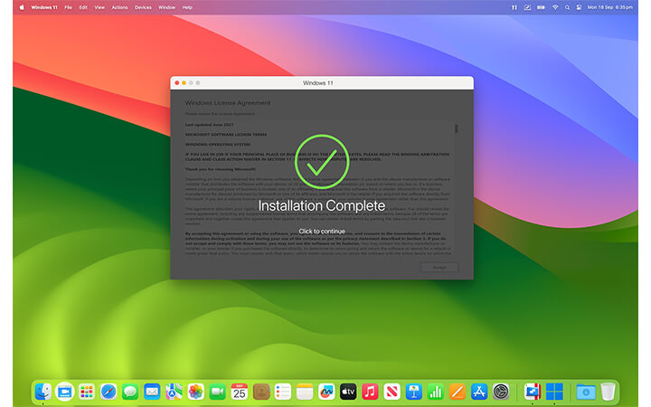Open Notes from the Dock

[305, 392]
